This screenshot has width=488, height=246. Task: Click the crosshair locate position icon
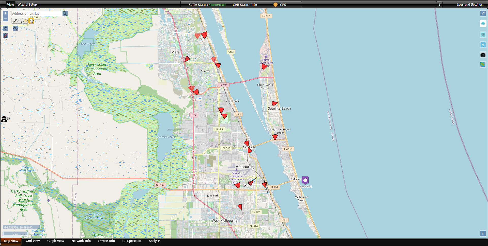click(6, 28)
